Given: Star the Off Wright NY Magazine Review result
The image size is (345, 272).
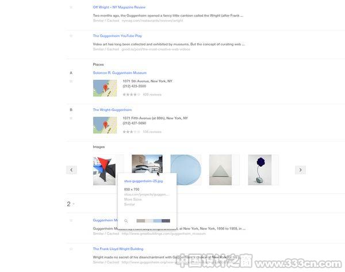Looking at the screenshot, I should 71,7.
